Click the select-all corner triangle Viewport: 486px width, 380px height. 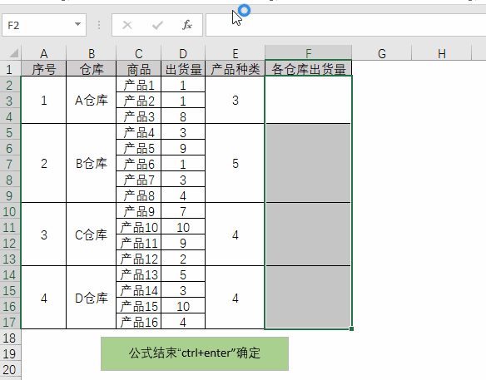[x=13, y=53]
